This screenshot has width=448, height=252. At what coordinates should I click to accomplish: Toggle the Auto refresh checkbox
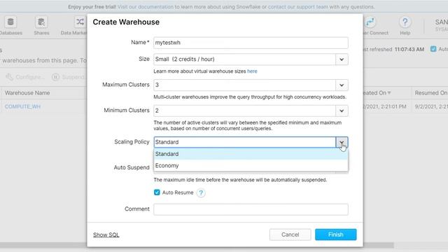tap(433, 49)
